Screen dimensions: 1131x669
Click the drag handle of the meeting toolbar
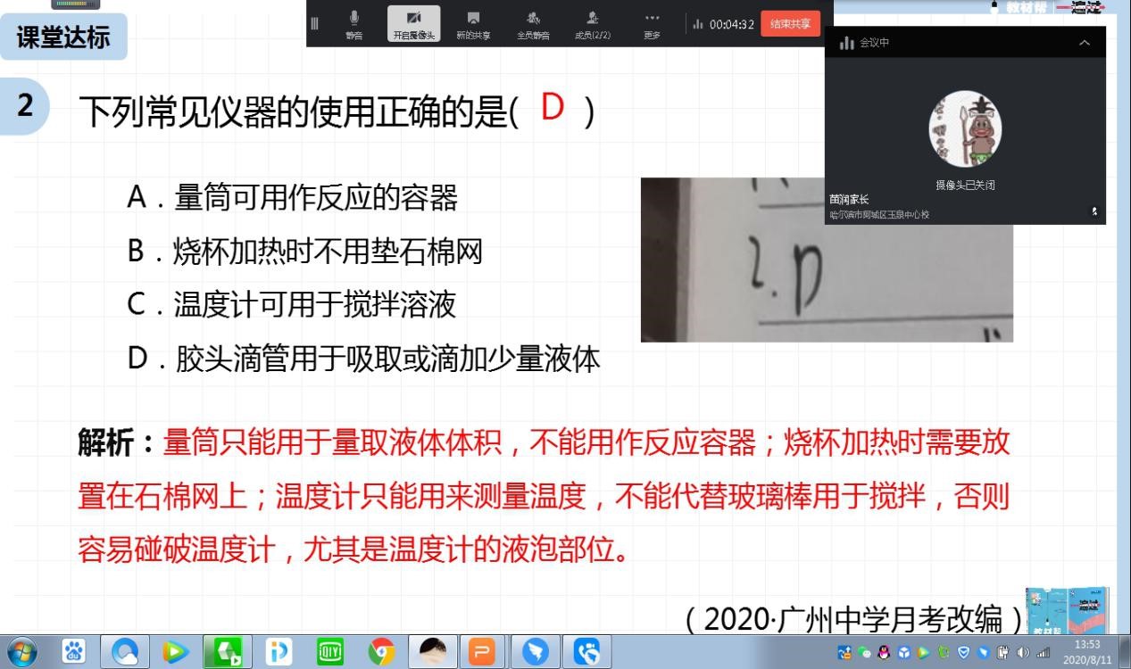click(314, 24)
